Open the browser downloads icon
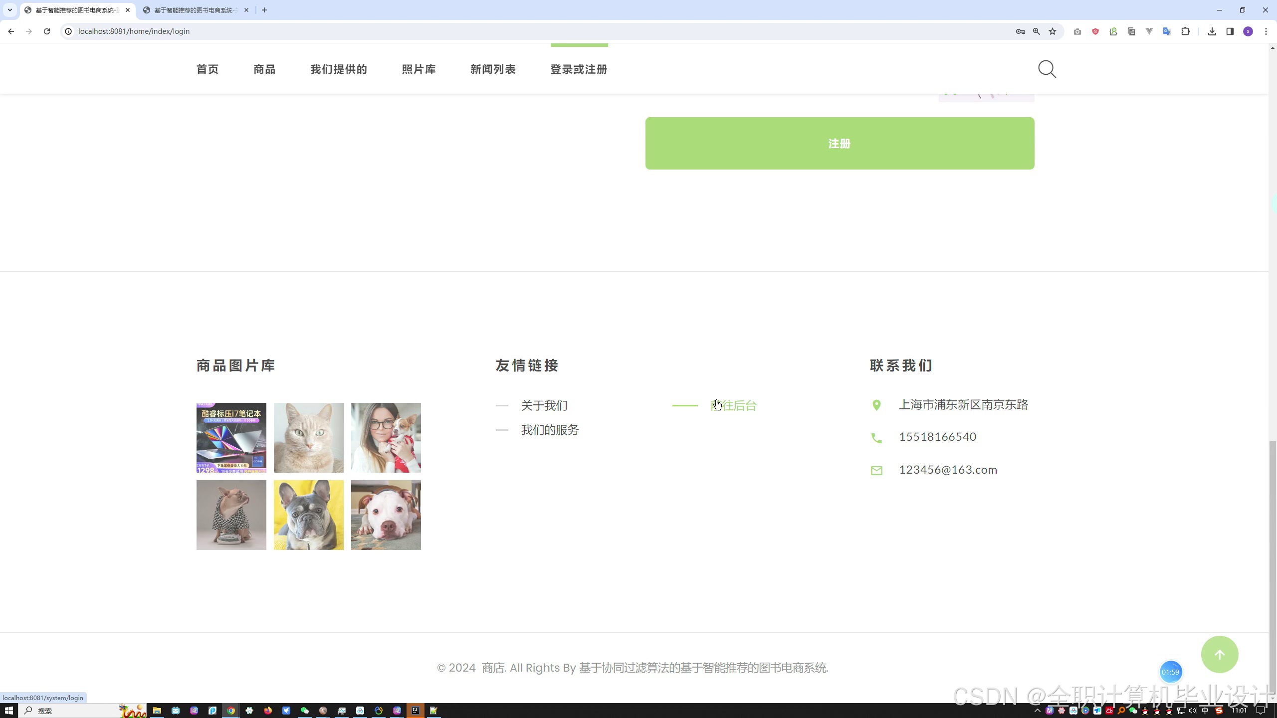1277x718 pixels. pyautogui.click(x=1212, y=31)
